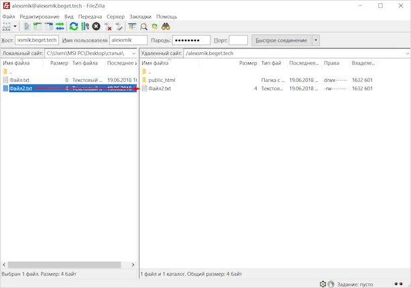This screenshot has width=411, height=288.
Task: Click the local horizontal scrollbar thumb
Action: pyautogui.click(x=64, y=265)
